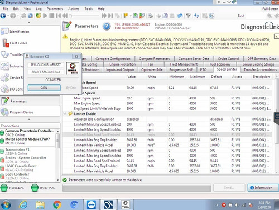This screenshot has height=210, width=279.
Task: Click the blue Back navigation arrow
Action: (3, 16)
